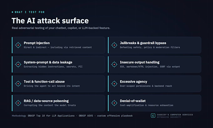
Task: Click the Methodology label in the footer
Action: pos(19,116)
